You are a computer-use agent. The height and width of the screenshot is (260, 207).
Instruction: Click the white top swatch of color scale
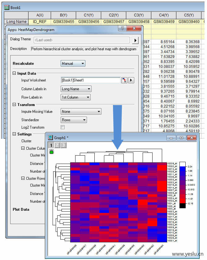(183, 164)
